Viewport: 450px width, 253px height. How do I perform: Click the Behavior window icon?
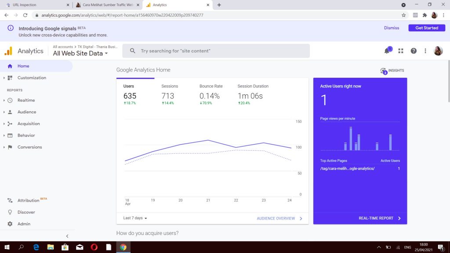coord(10,135)
